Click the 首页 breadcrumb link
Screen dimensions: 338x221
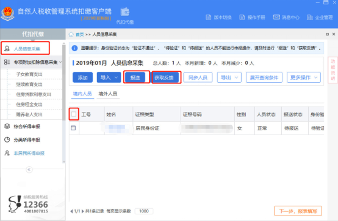pyautogui.click(x=79, y=35)
